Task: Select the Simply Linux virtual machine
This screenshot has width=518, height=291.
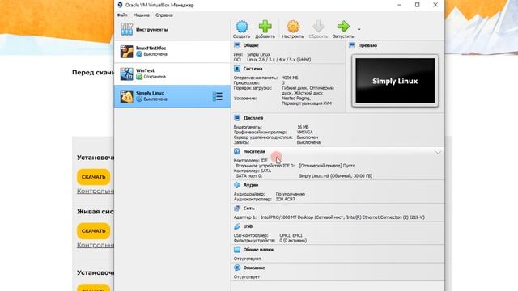Action: (172, 97)
